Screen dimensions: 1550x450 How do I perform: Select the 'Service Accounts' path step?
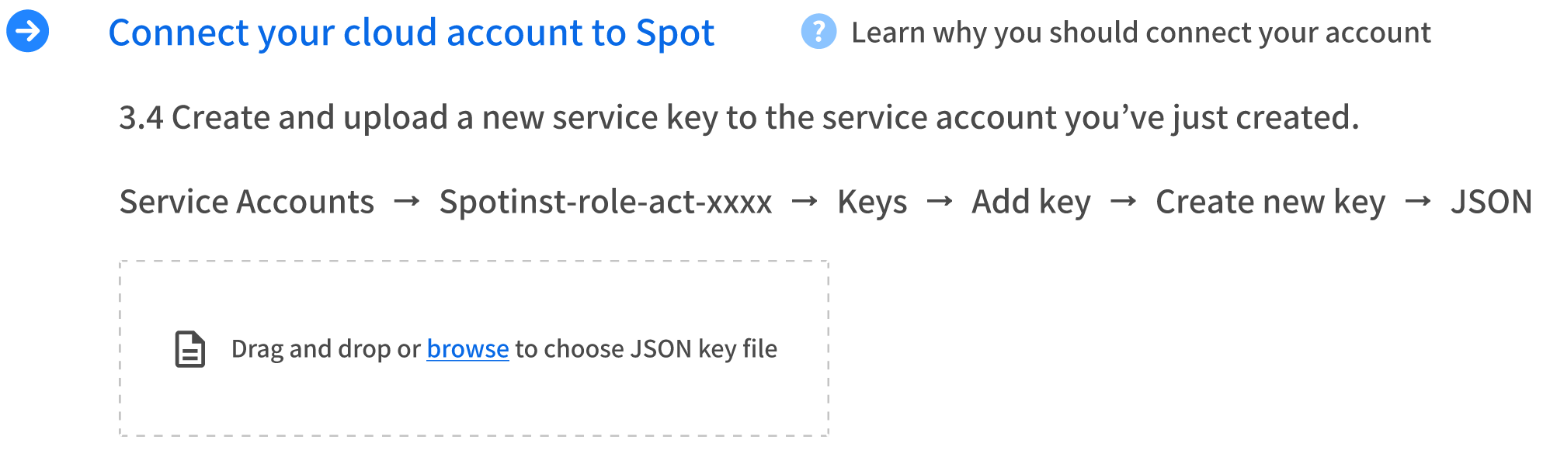pyautogui.click(x=247, y=202)
